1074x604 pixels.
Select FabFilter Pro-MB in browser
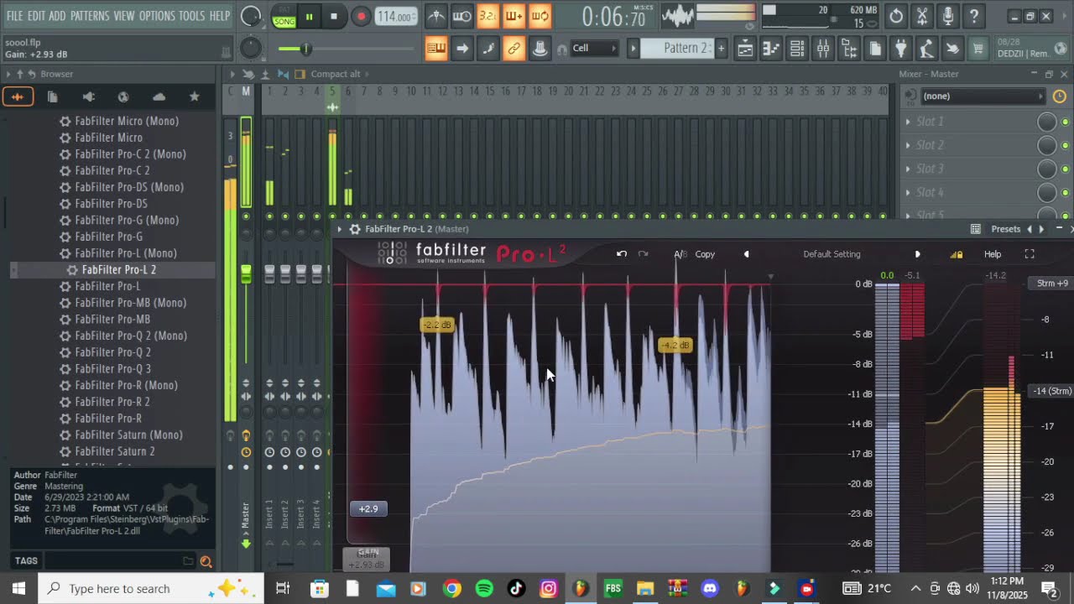[x=112, y=319]
